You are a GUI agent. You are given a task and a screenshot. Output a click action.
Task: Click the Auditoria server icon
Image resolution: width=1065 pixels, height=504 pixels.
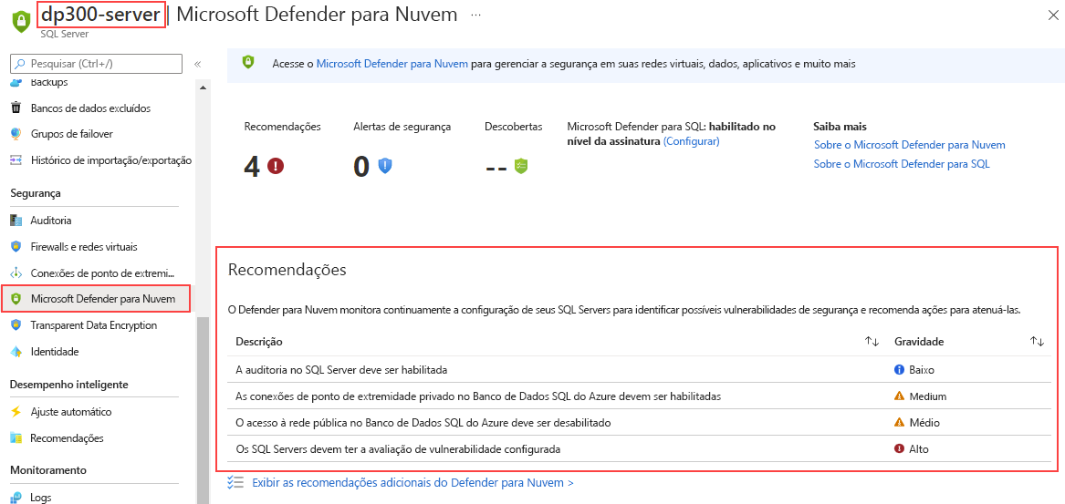click(16, 221)
